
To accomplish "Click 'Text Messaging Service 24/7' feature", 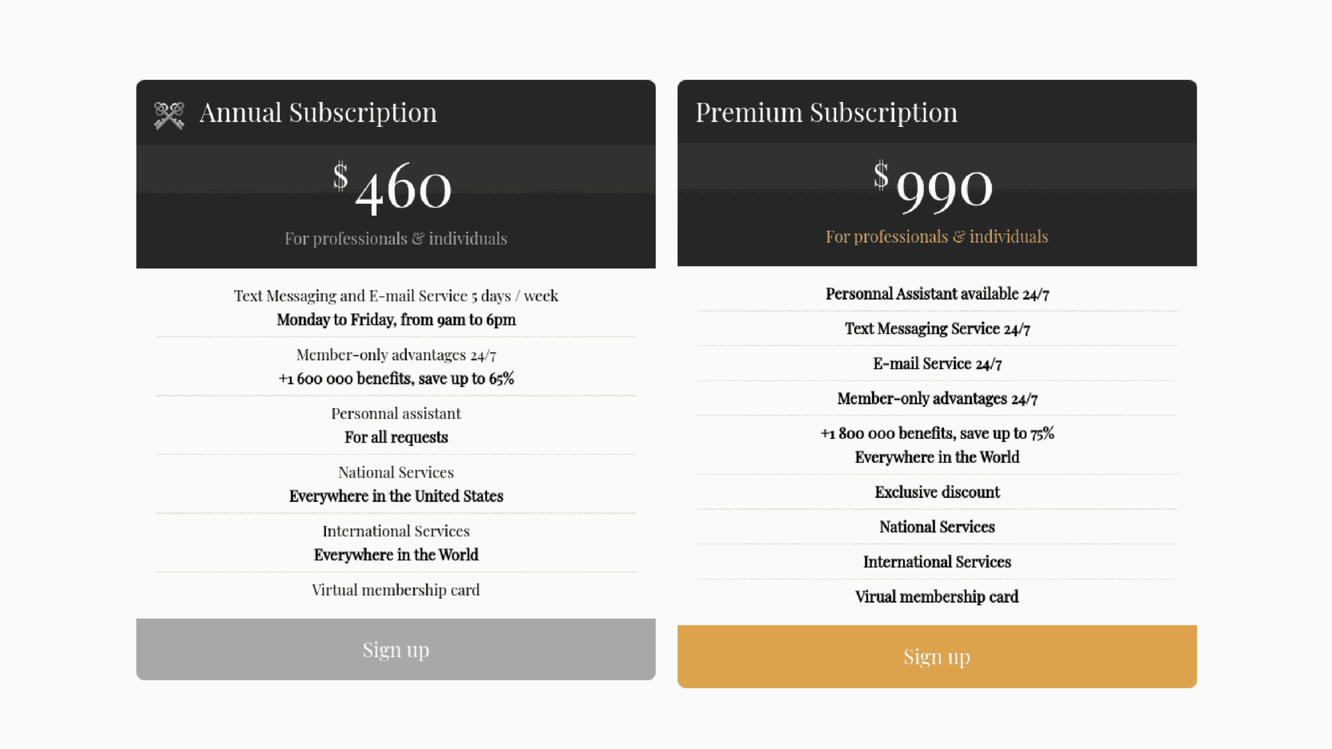I will coord(937,329).
